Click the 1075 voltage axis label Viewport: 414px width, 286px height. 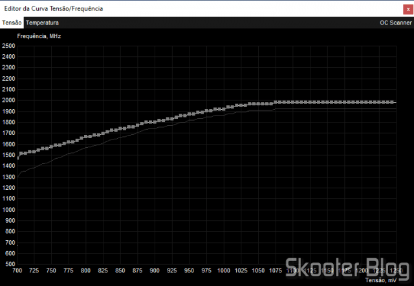(x=276, y=271)
